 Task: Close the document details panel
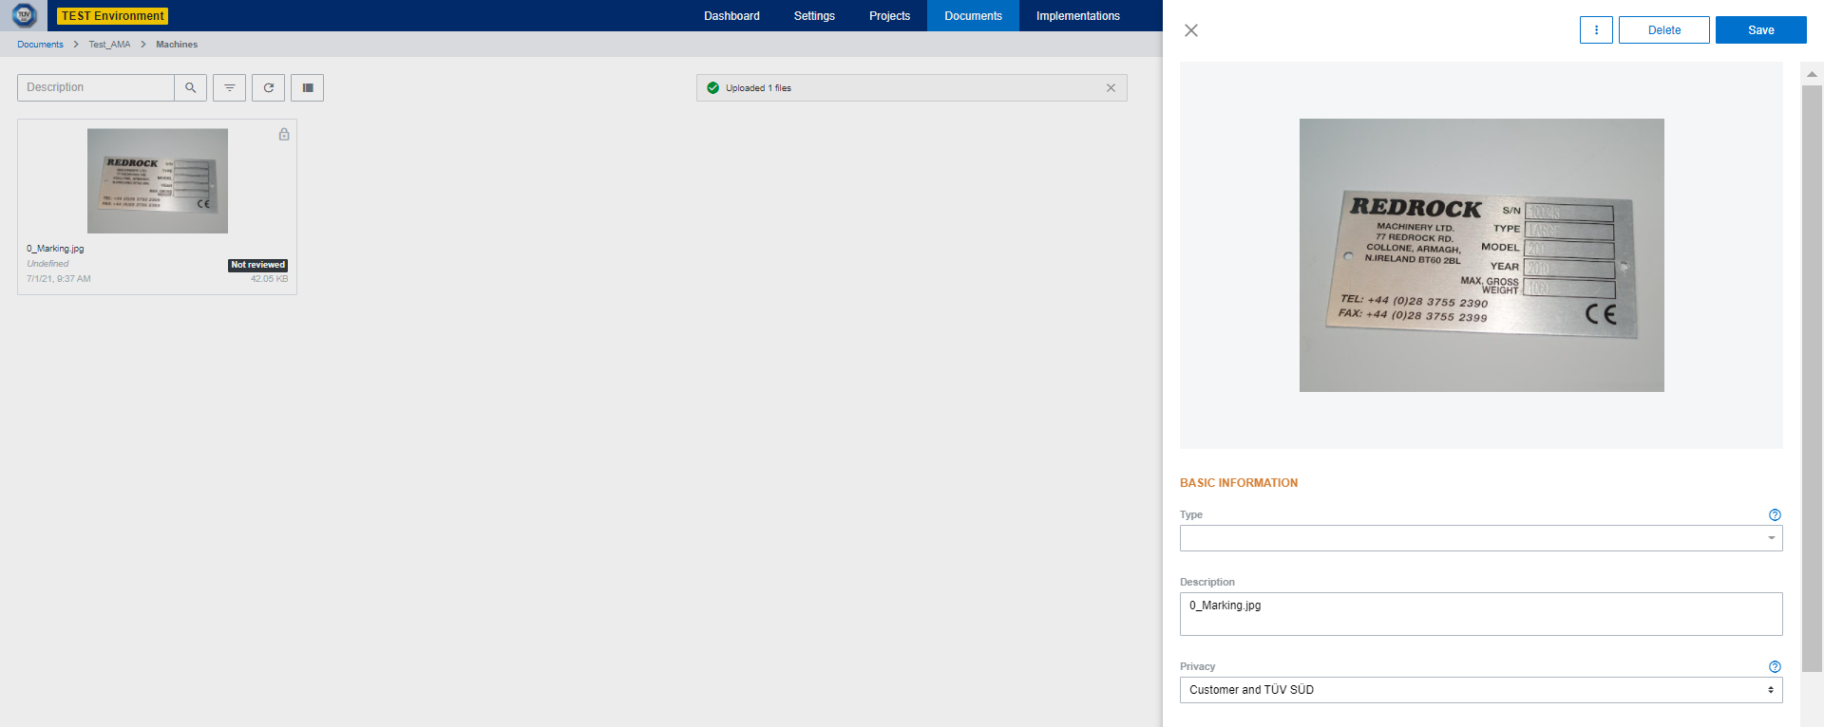pos(1191,30)
